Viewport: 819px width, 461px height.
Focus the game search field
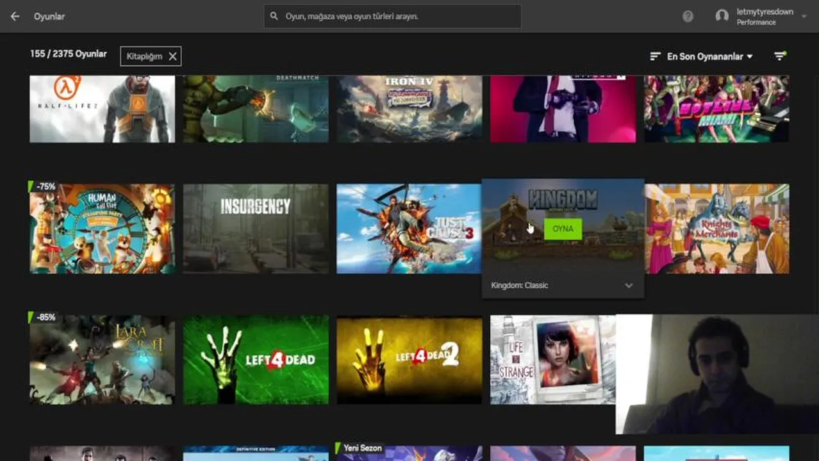pos(392,17)
